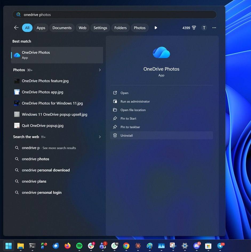251x252 pixels.
Task: Choose Pin to Start
Action: click(161, 119)
